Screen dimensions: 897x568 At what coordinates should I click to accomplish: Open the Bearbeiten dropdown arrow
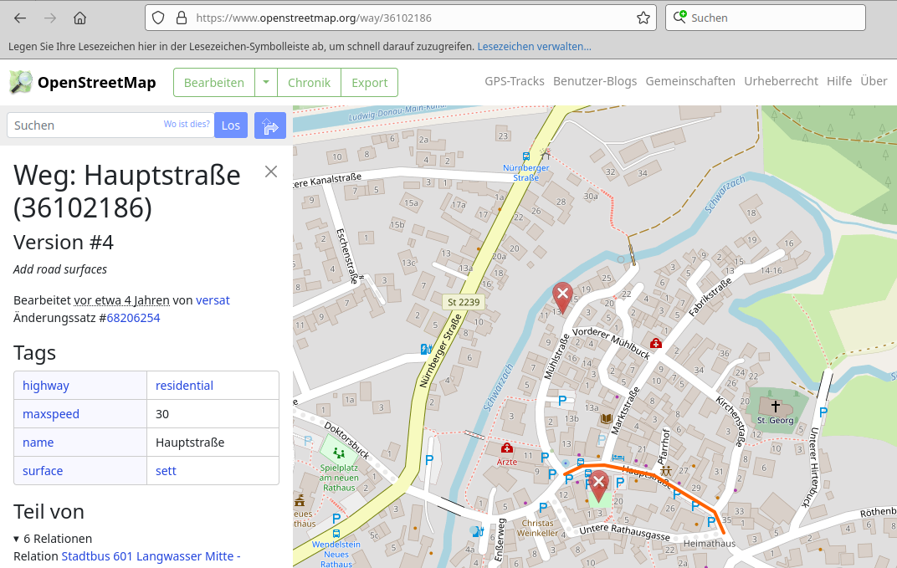point(266,82)
